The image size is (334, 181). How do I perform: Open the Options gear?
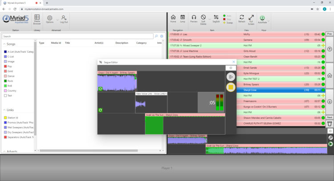point(49,19)
